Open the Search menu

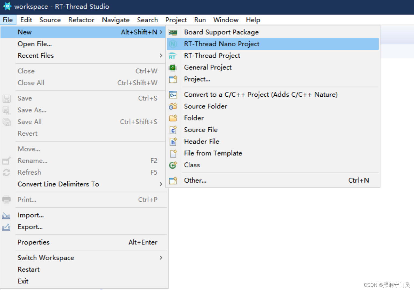tap(147, 20)
